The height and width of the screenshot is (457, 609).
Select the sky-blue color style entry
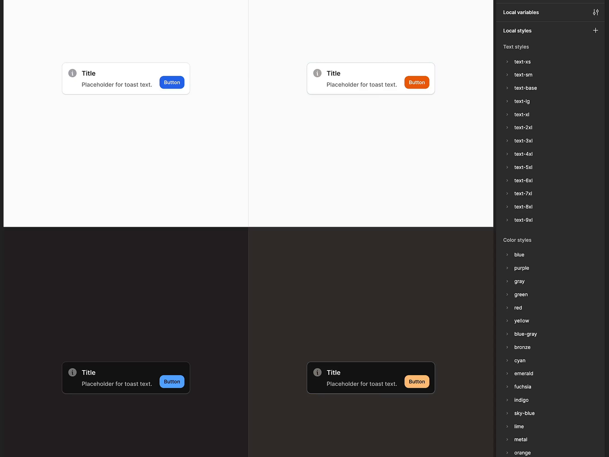click(524, 413)
